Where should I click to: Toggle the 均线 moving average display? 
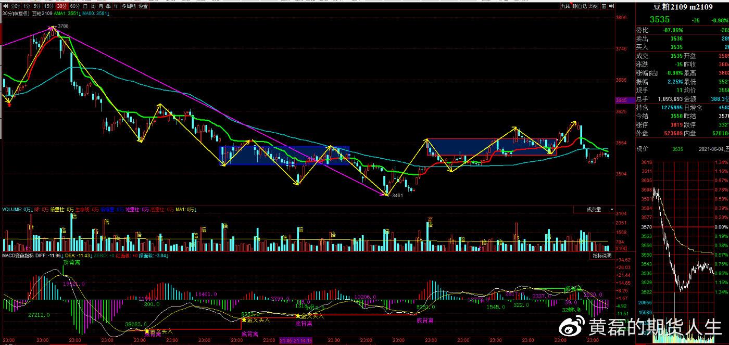coord(593,6)
